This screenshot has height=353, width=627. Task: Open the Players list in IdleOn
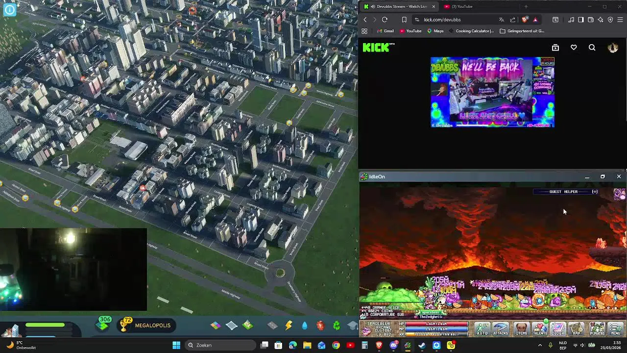pos(597,328)
